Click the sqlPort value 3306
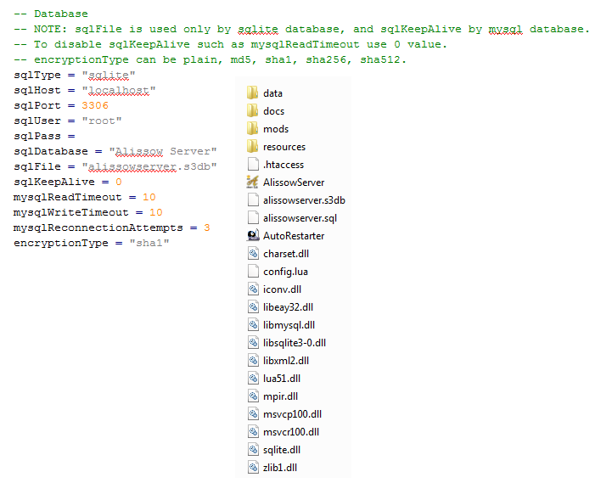This screenshot has width=595, height=483. pos(95,105)
